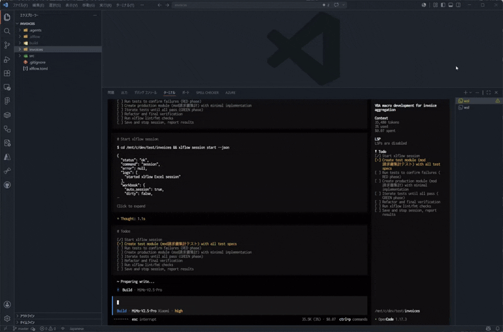This screenshot has height=332, width=503.
Task: Create a new terminal with plus icon
Action: point(465,92)
